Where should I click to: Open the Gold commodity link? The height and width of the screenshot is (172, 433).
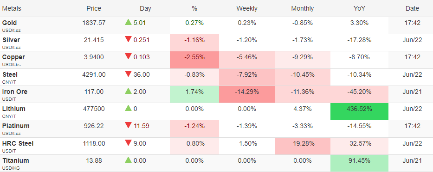(x=10, y=23)
